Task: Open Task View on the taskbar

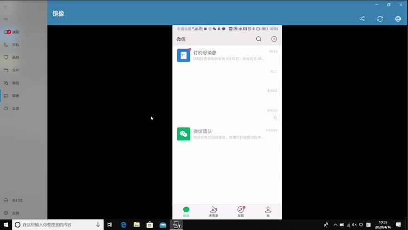Action: (x=110, y=224)
